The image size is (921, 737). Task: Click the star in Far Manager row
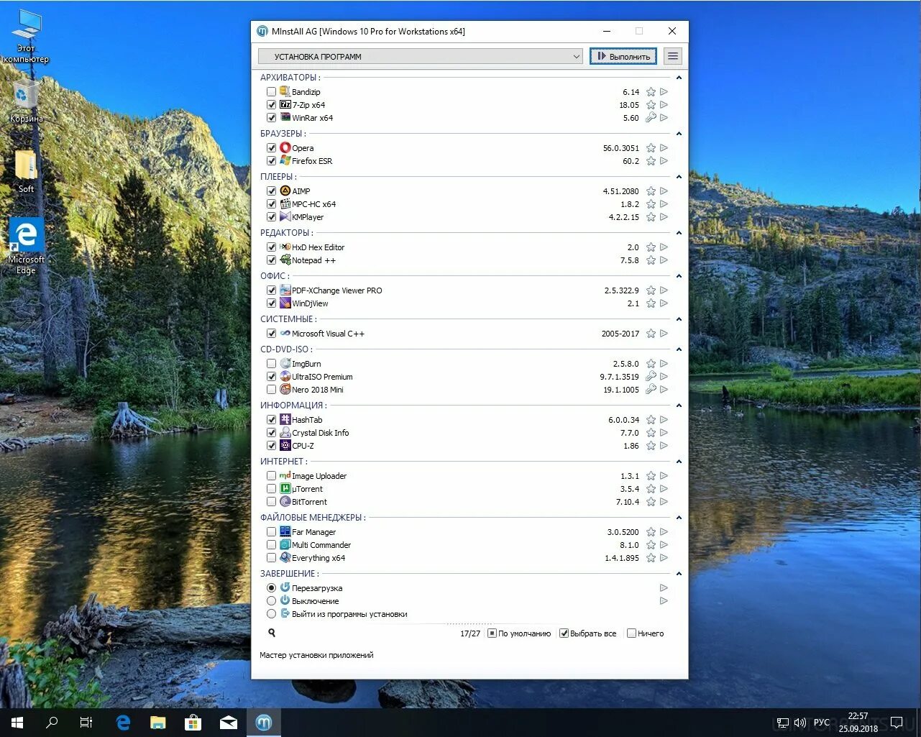(651, 532)
